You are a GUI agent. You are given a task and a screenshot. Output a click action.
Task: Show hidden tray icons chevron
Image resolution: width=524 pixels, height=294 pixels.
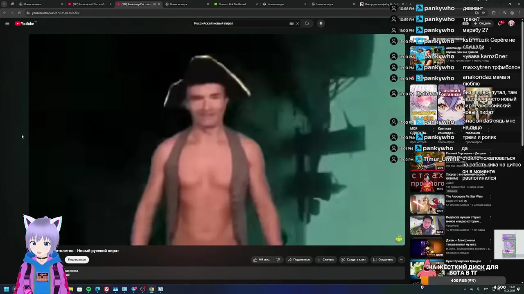465,289
